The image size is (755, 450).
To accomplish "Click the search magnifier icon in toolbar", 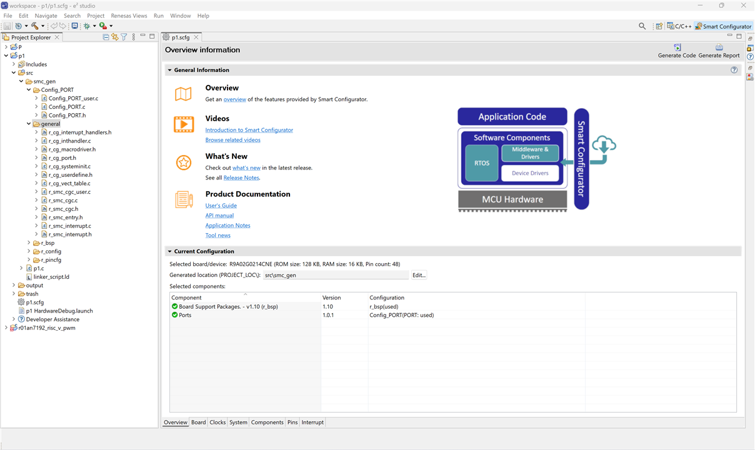I will tap(642, 26).
